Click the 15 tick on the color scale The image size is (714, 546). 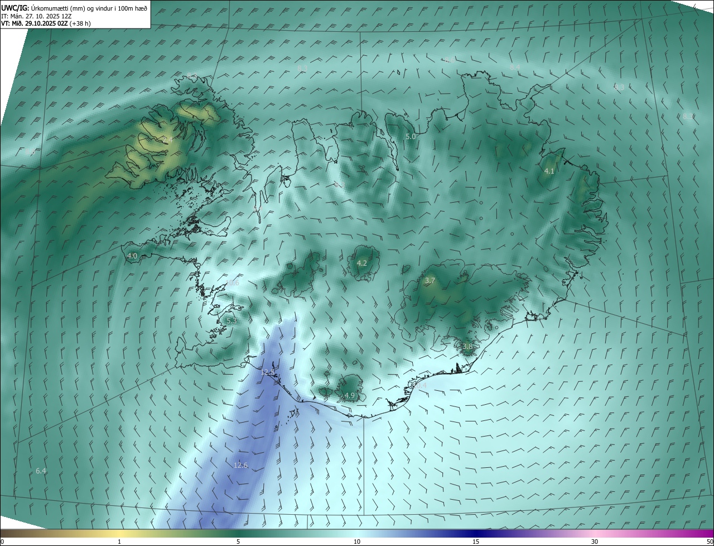[476, 542]
